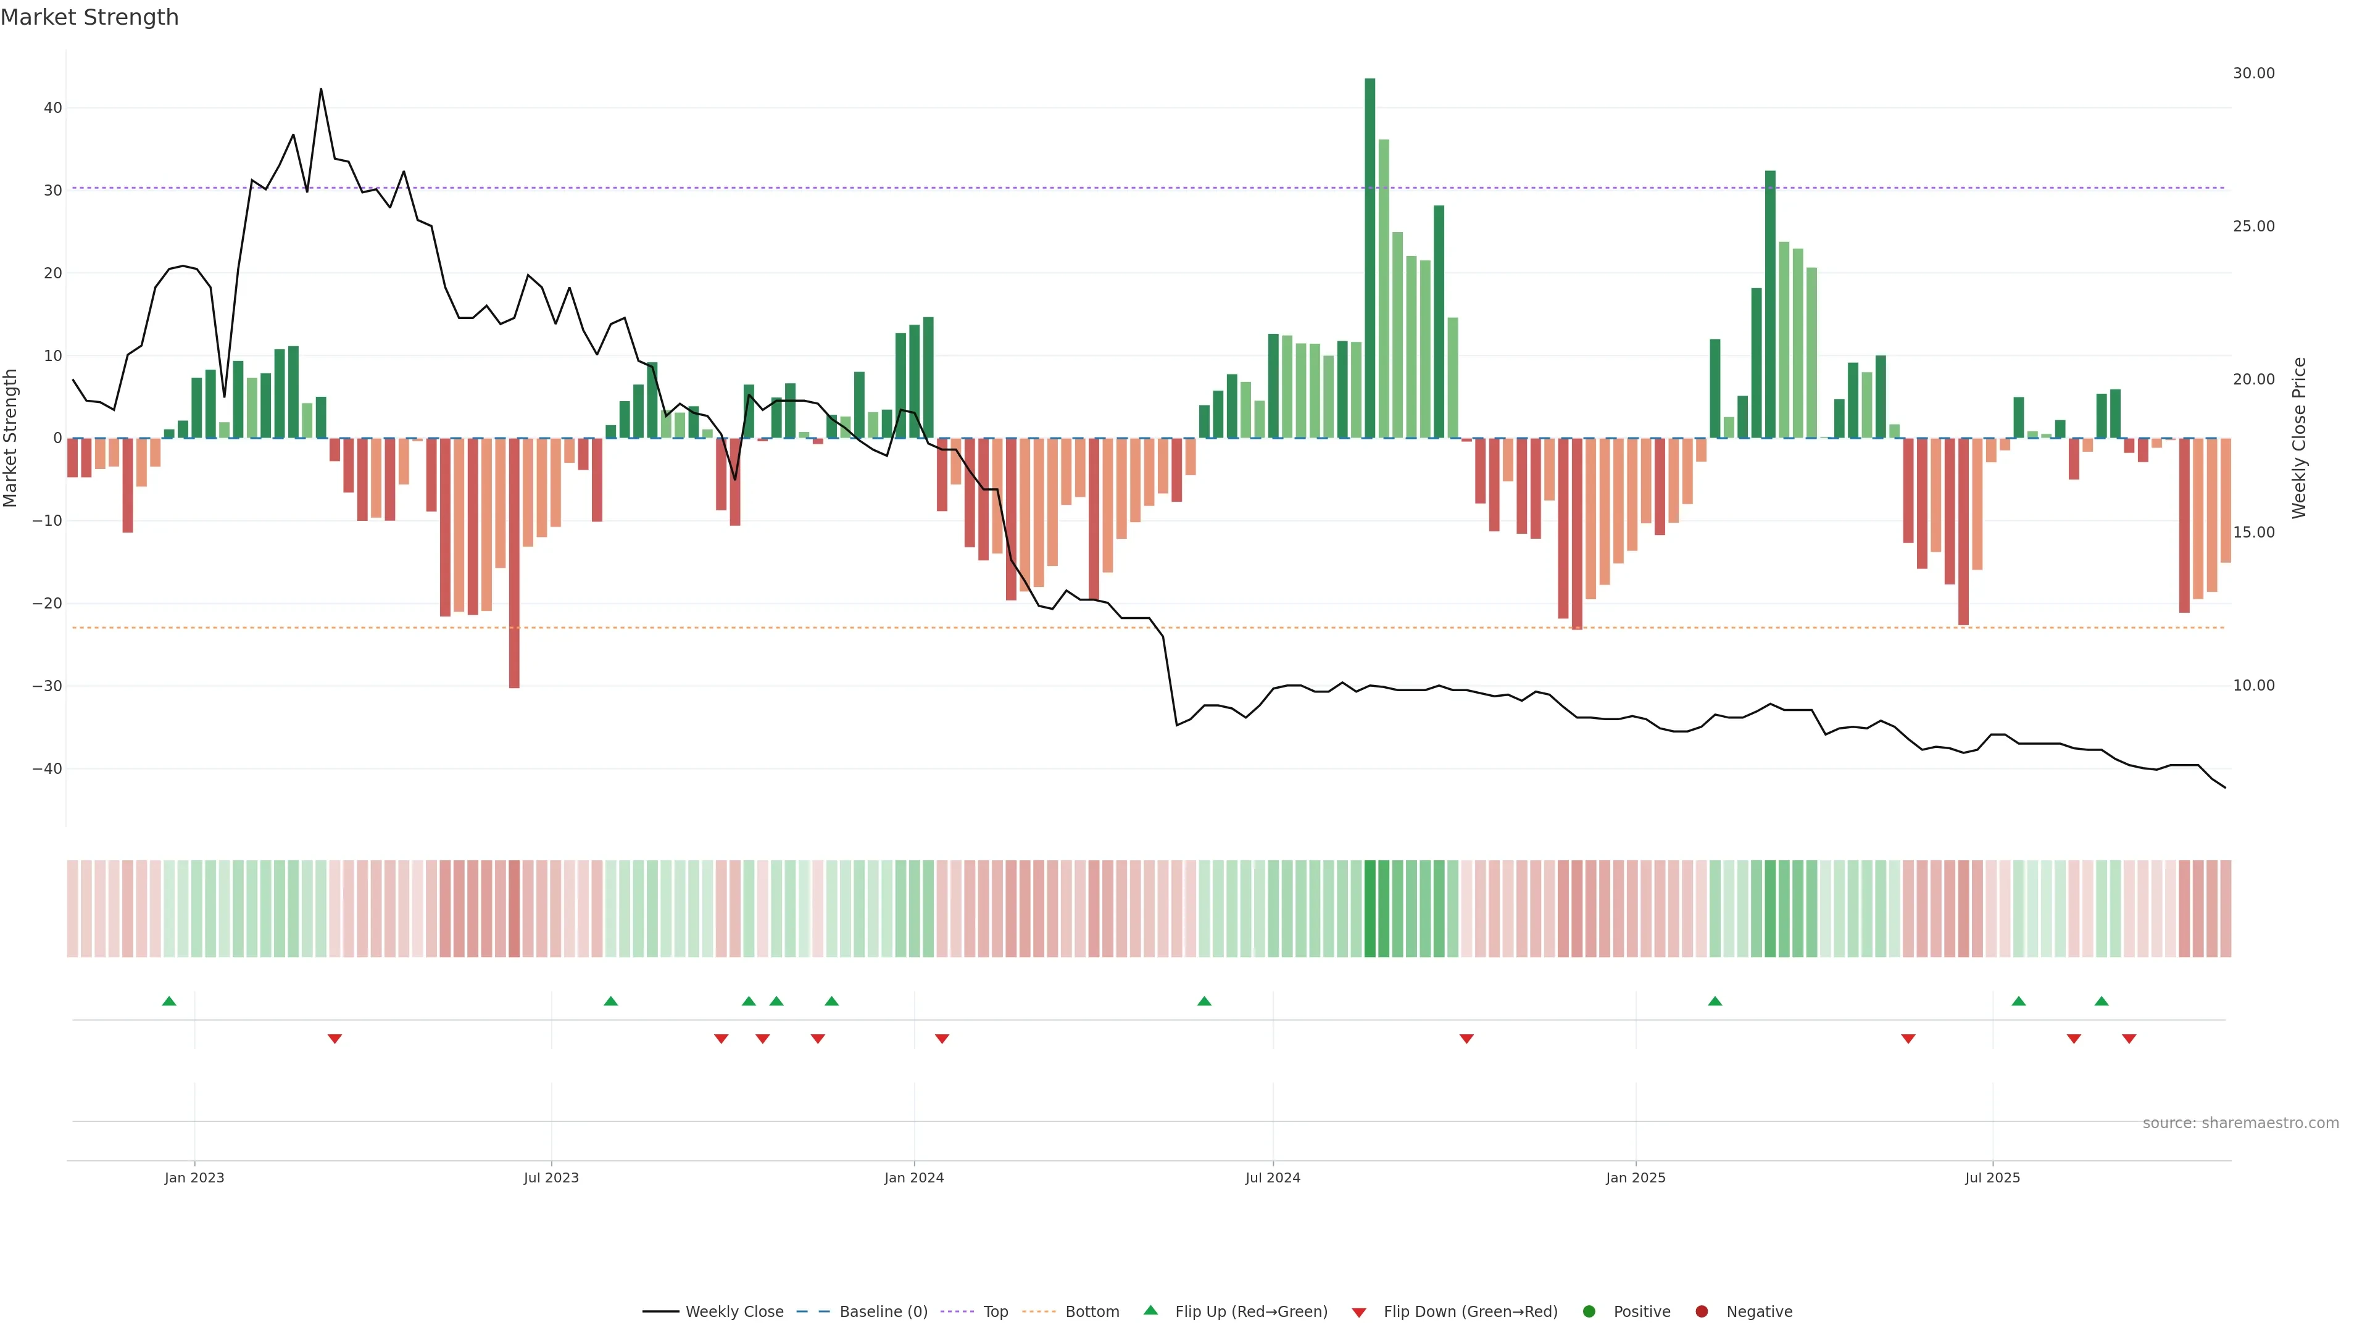The height and width of the screenshot is (1333, 2370).
Task: Click the Flip Up green triangle legend icon
Action: (1150, 1310)
